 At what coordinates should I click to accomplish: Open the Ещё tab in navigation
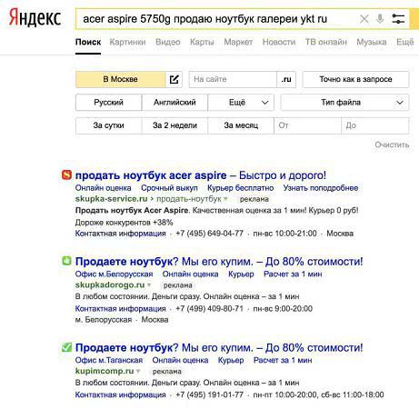pyautogui.click(x=404, y=42)
